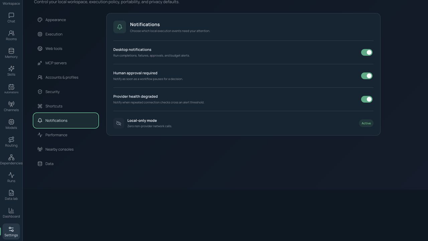
Task: Click the Desktop notifications label
Action: 132,50
